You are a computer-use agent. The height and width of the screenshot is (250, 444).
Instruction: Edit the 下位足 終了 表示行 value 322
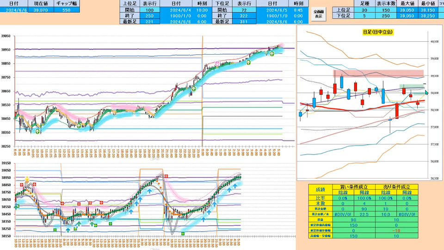click(244, 16)
